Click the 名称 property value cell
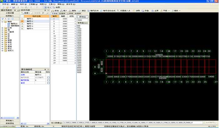This screenshot has width=219, height=128. [40, 75]
